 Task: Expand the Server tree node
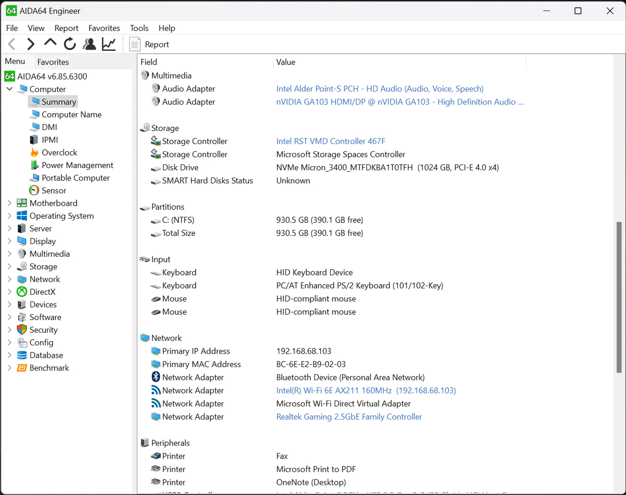point(9,228)
